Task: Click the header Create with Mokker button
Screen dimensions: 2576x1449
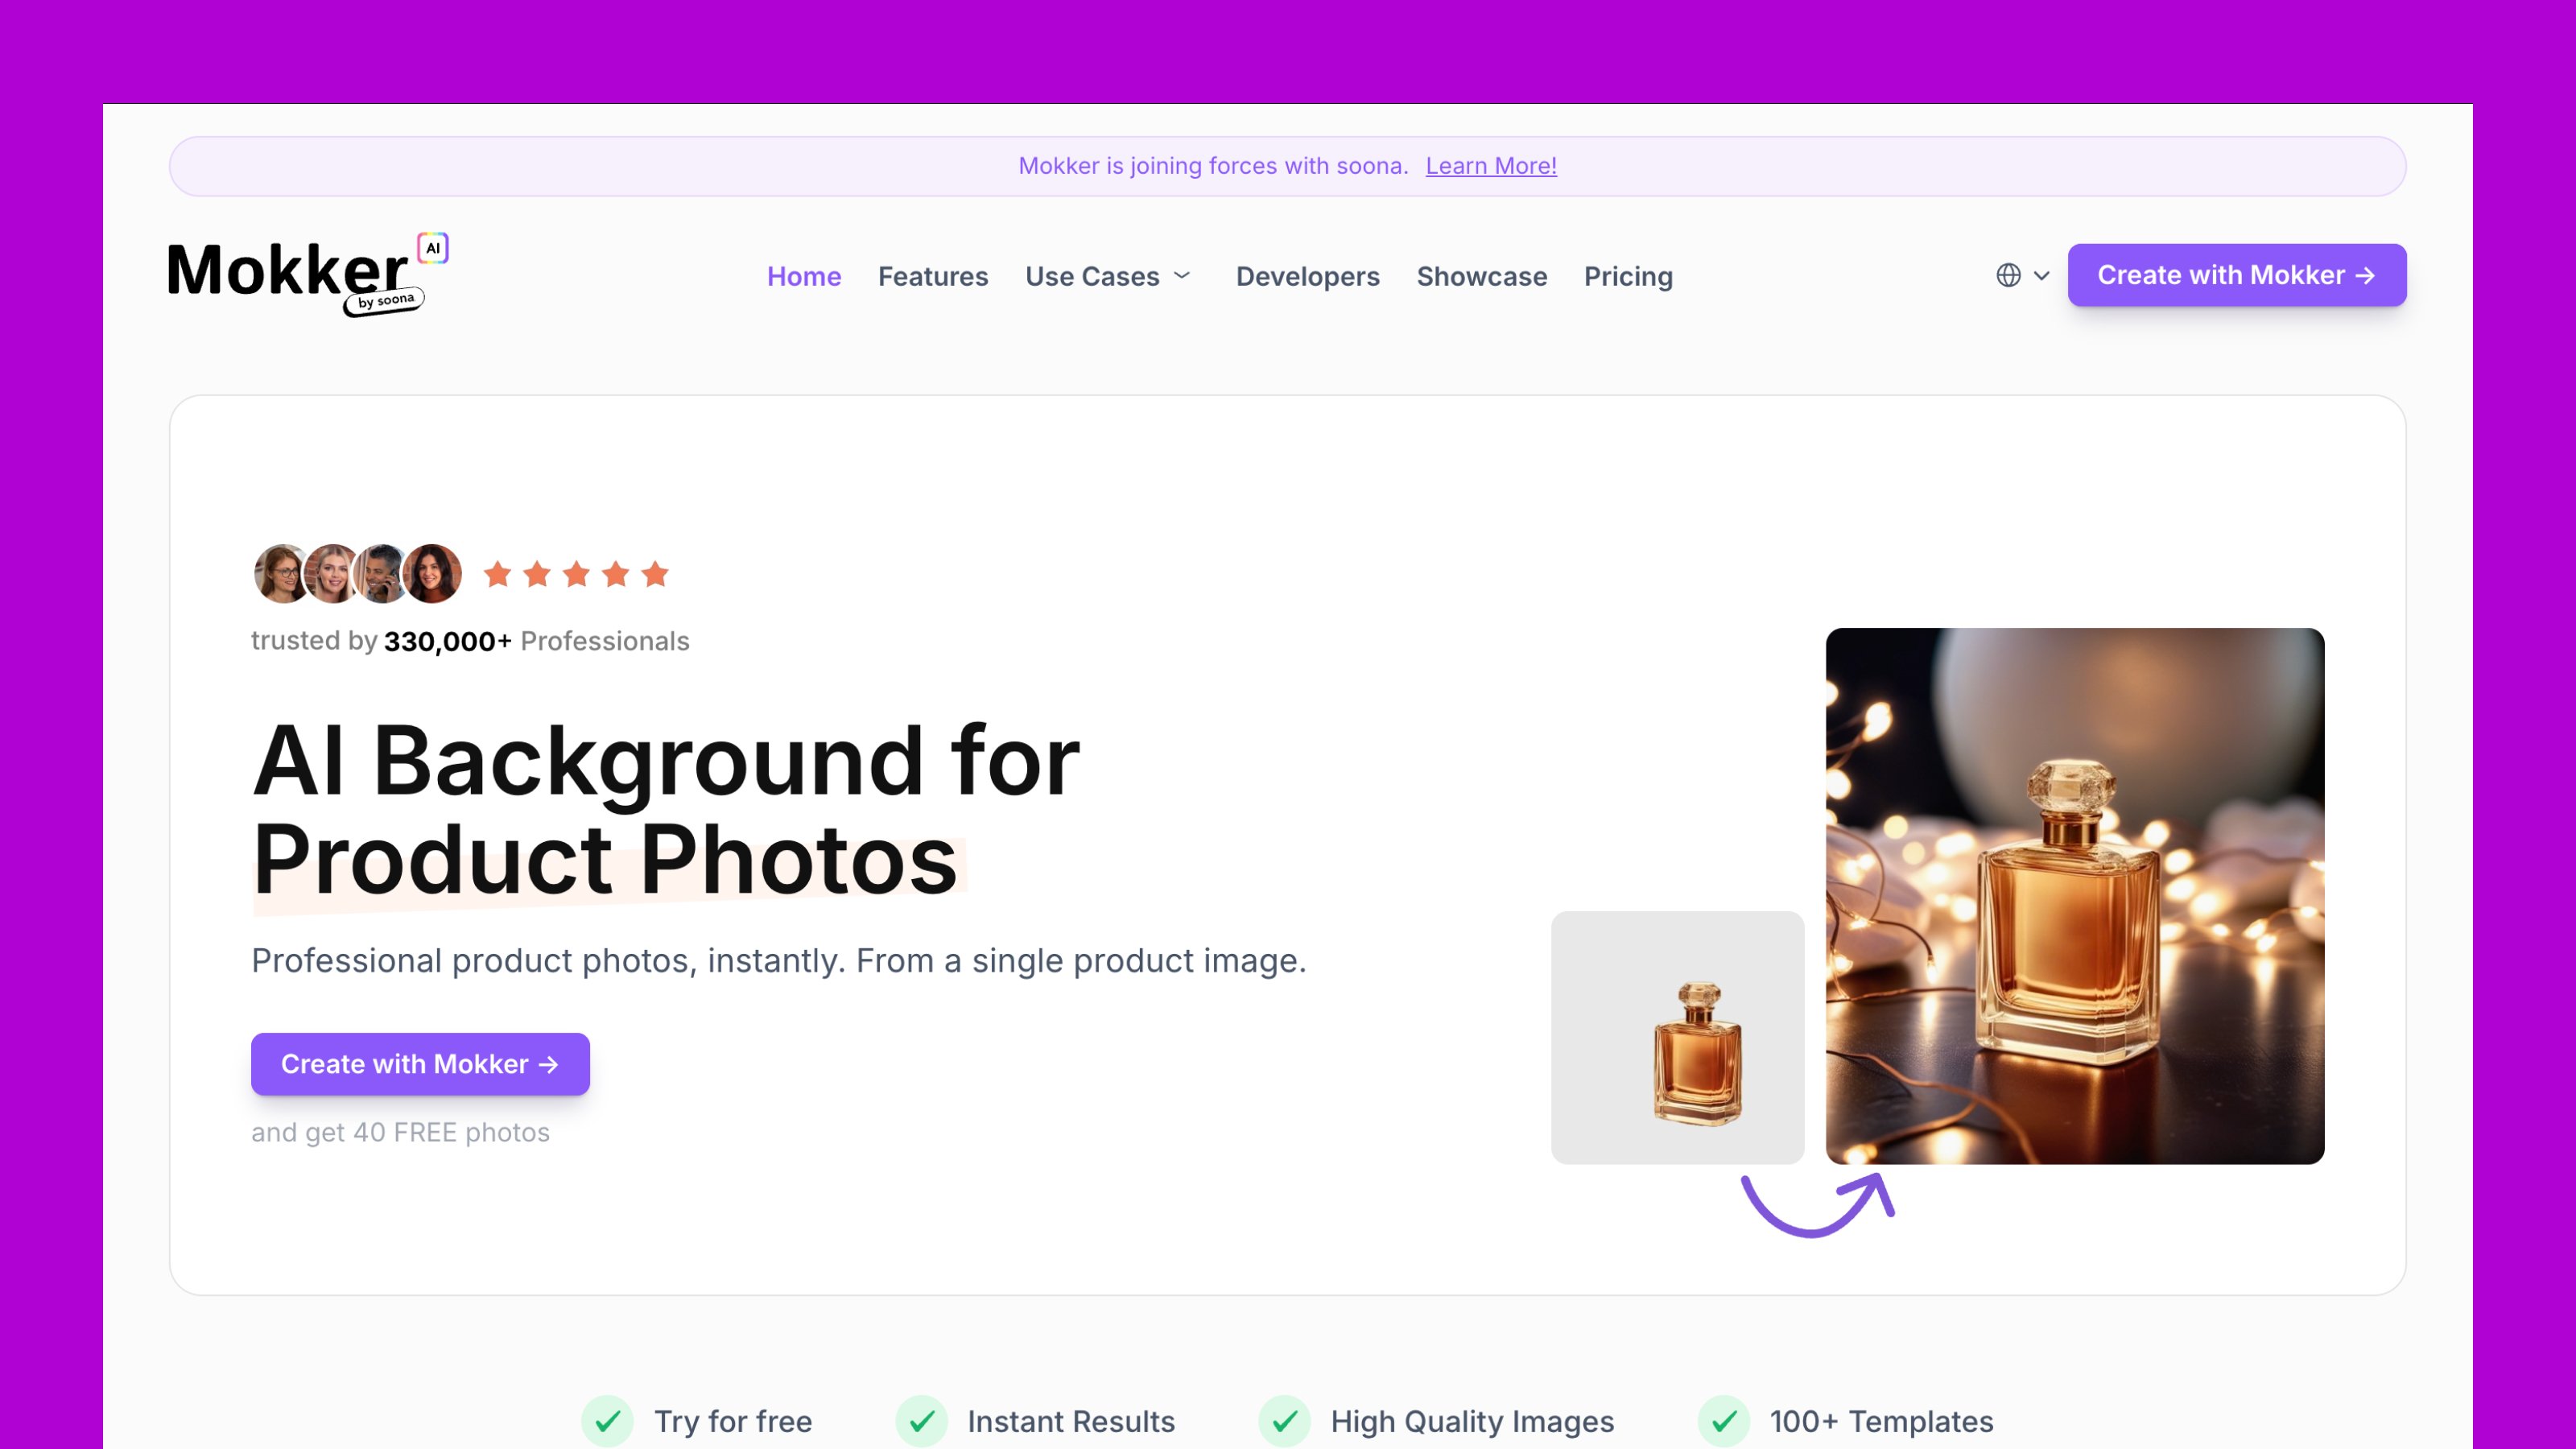Action: 2237,275
